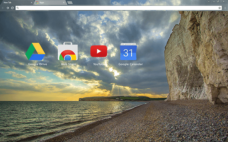Close the New Tab tab

click(31, 2)
